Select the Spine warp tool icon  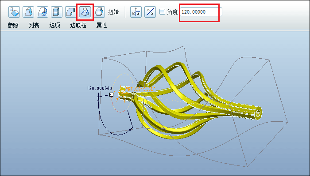click(43, 12)
